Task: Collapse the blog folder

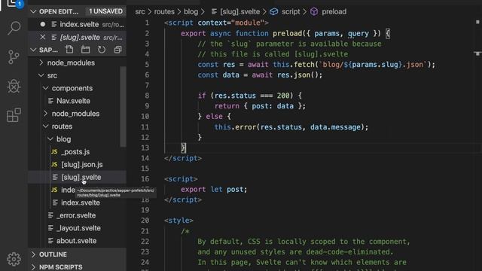Action: point(50,139)
